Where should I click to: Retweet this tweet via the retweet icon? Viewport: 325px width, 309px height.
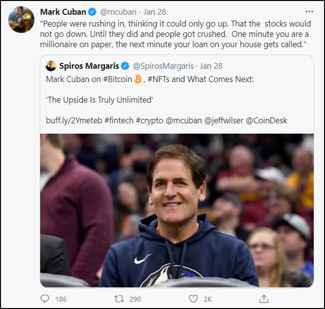[x=119, y=299]
